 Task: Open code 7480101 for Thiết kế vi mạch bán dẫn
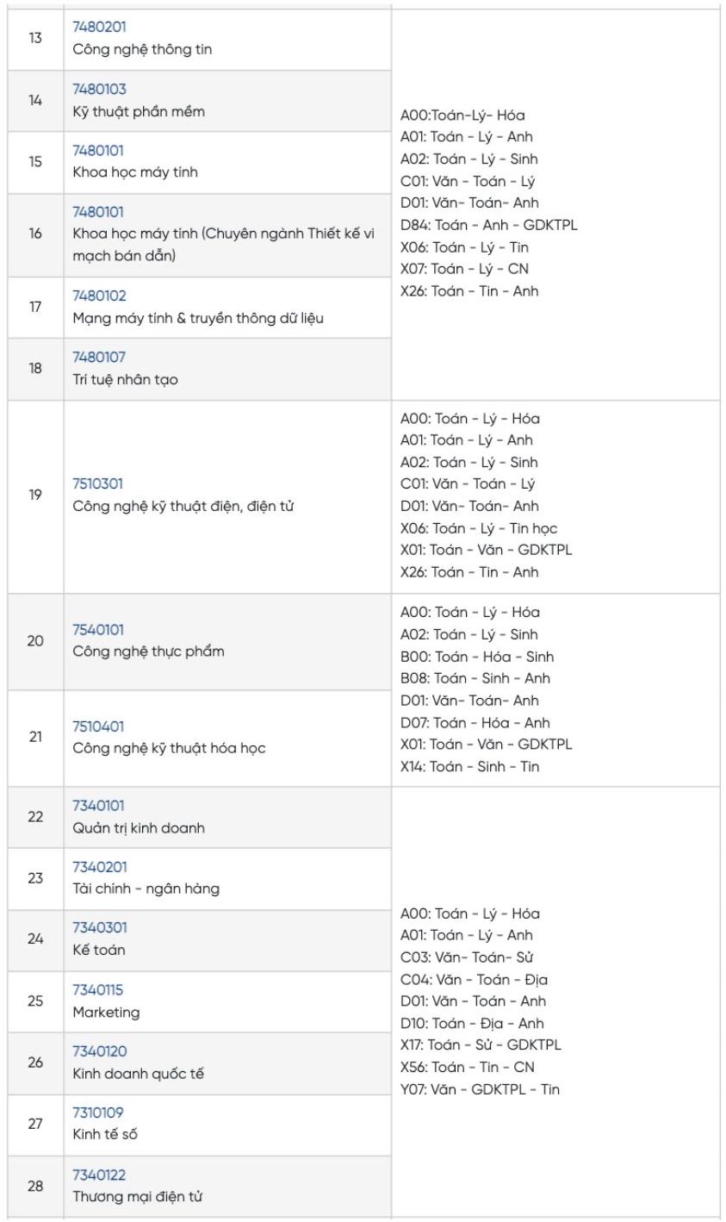[98, 212]
